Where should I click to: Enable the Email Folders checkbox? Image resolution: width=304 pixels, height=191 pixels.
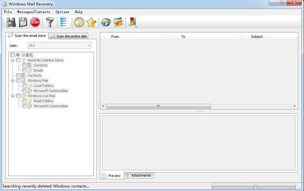pyautogui.click(x=24, y=101)
